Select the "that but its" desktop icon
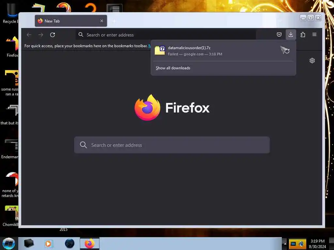The height and width of the screenshot is (250, 334). tap(10, 115)
